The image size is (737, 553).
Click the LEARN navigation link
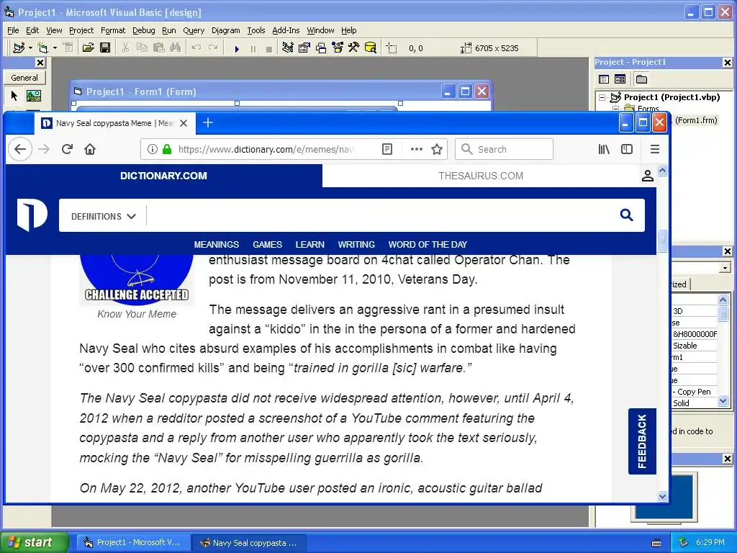point(309,245)
